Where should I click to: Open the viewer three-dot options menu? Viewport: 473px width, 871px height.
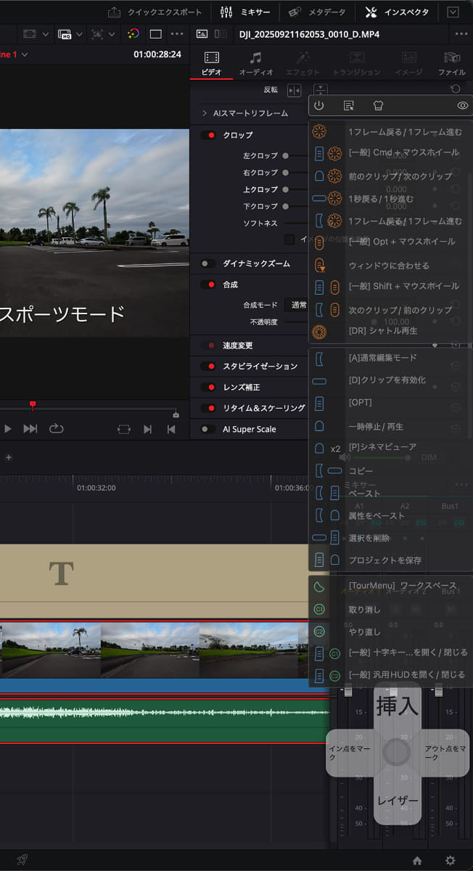(177, 34)
